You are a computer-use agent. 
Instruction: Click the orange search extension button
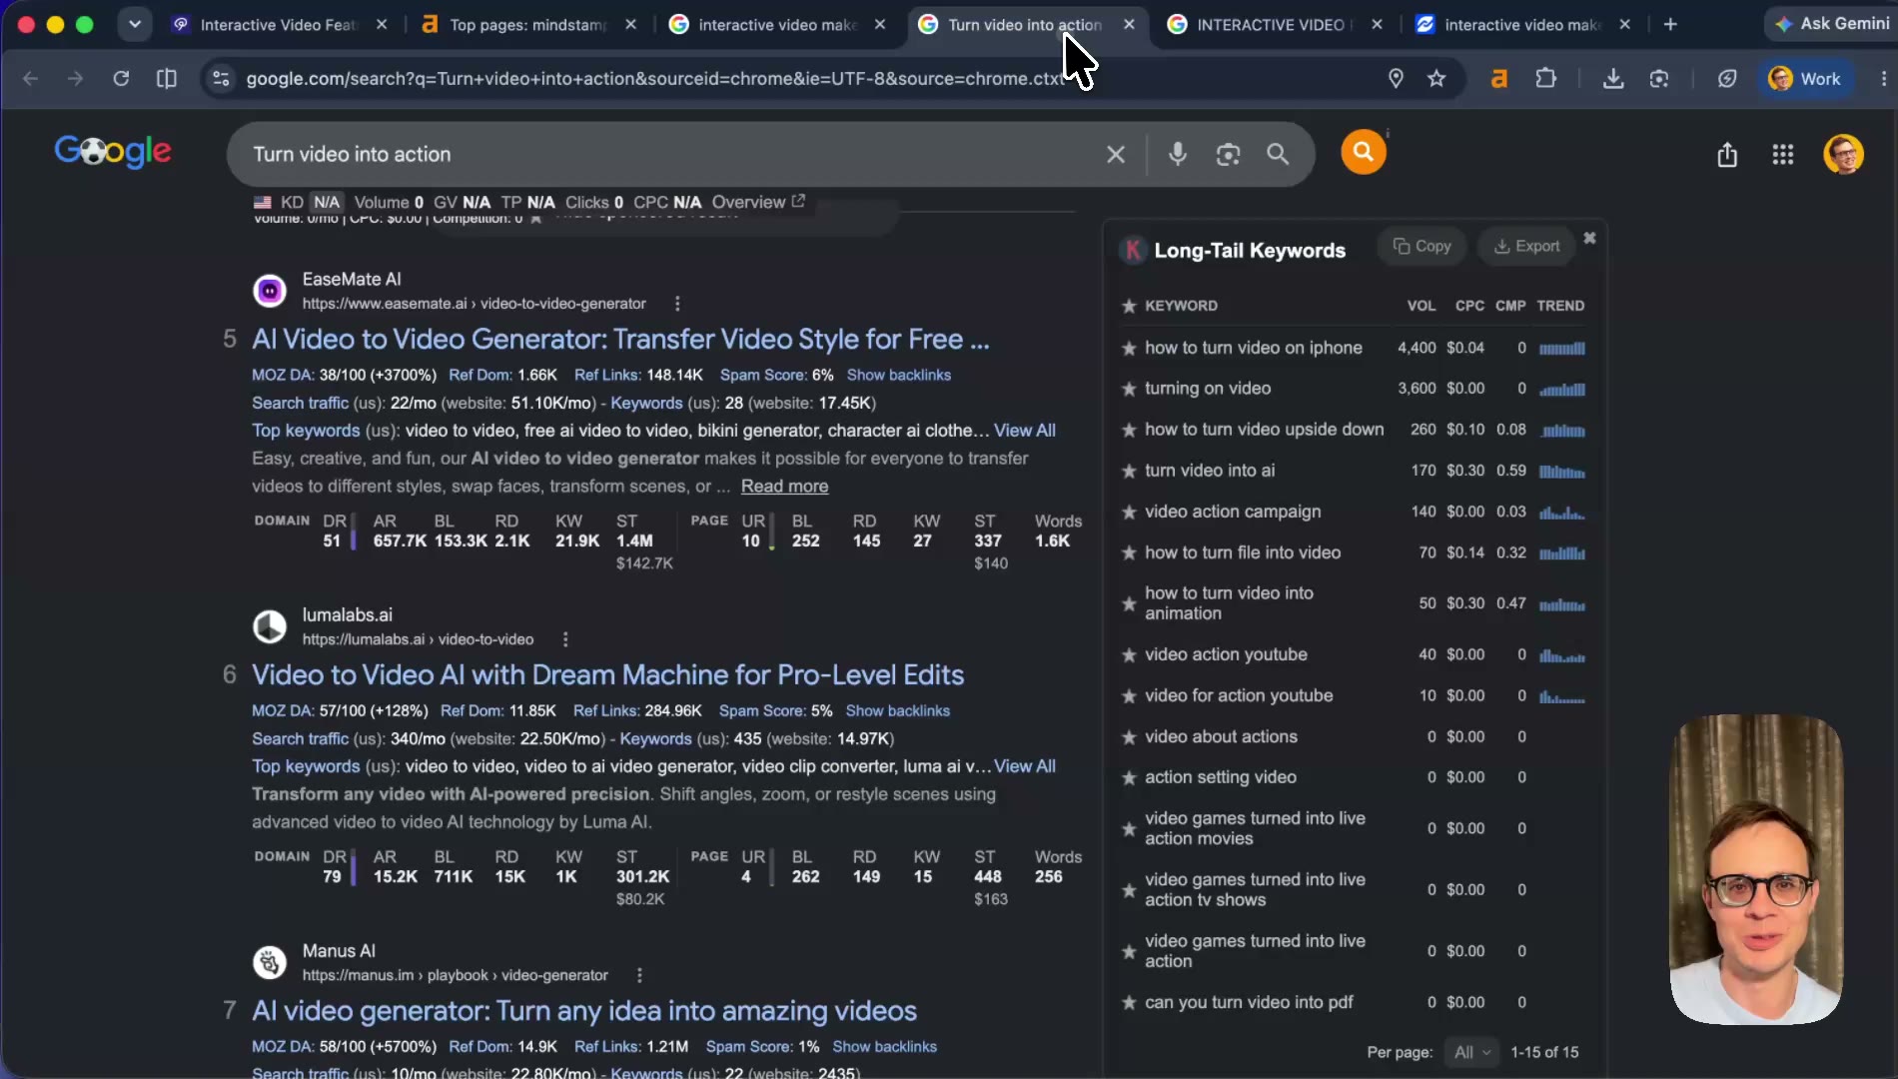[x=1363, y=152]
